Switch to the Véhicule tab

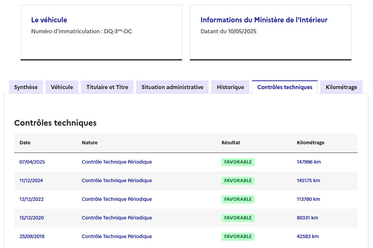[62, 87]
